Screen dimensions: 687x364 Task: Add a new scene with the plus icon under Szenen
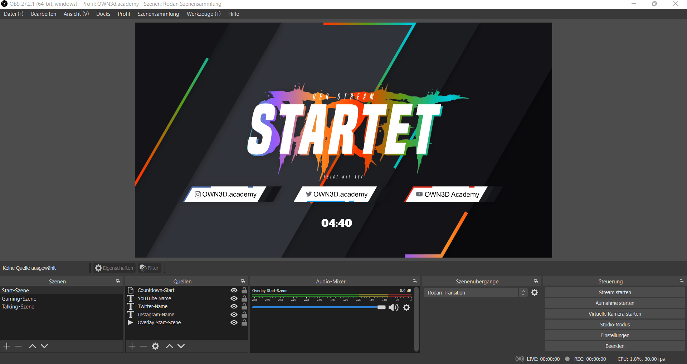pyautogui.click(x=6, y=346)
